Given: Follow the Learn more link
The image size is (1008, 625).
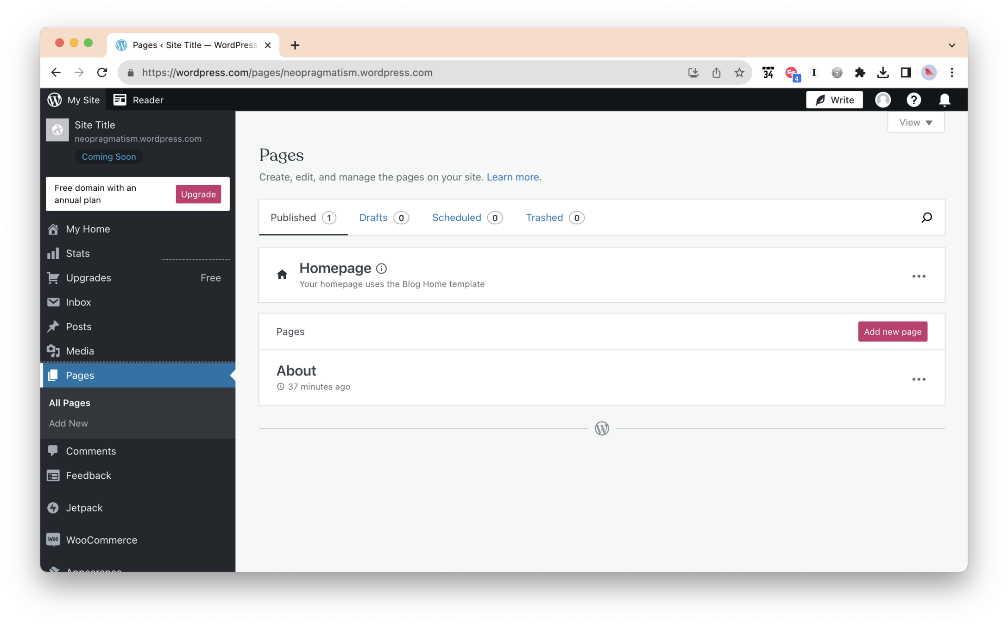Looking at the screenshot, I should point(512,177).
